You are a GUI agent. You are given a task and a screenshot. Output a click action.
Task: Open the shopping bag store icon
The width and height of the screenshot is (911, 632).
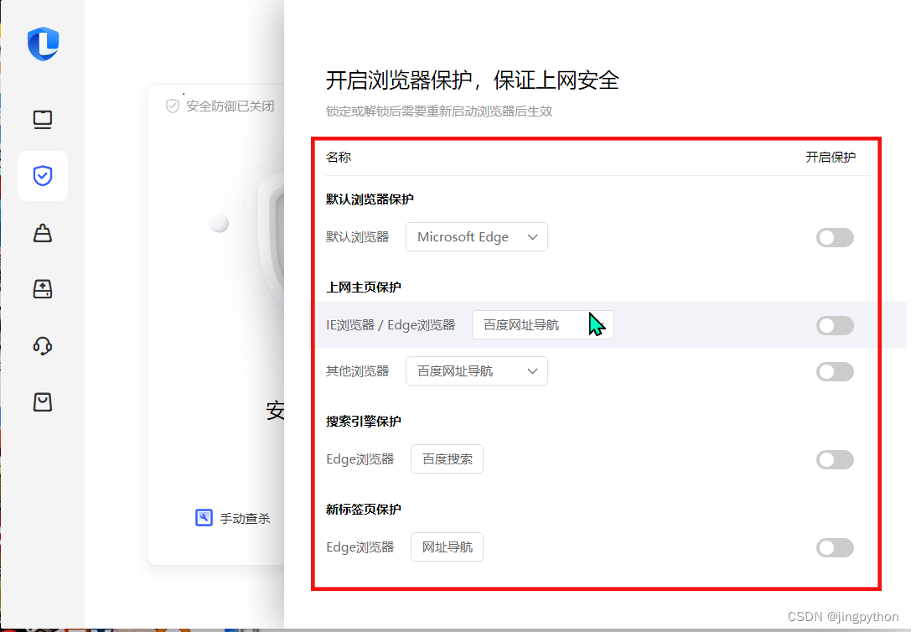pyautogui.click(x=43, y=402)
